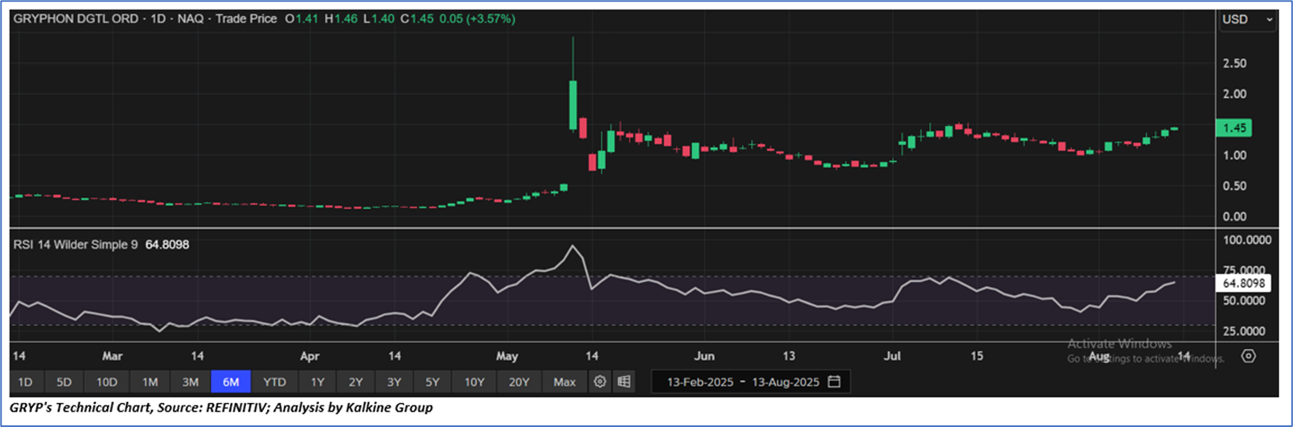The width and height of the screenshot is (1293, 427).
Task: Click the highlighted 6M range button
Action: coord(231,382)
